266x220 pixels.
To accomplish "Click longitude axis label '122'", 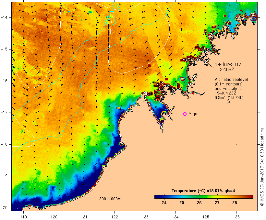I will 115,217.
